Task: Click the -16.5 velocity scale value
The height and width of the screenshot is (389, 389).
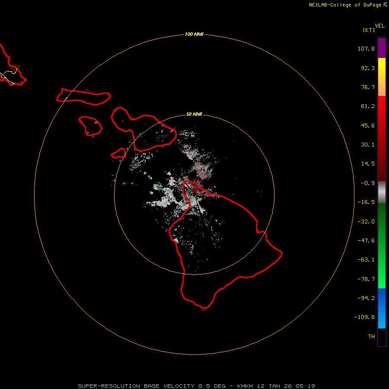Action: pos(366,202)
